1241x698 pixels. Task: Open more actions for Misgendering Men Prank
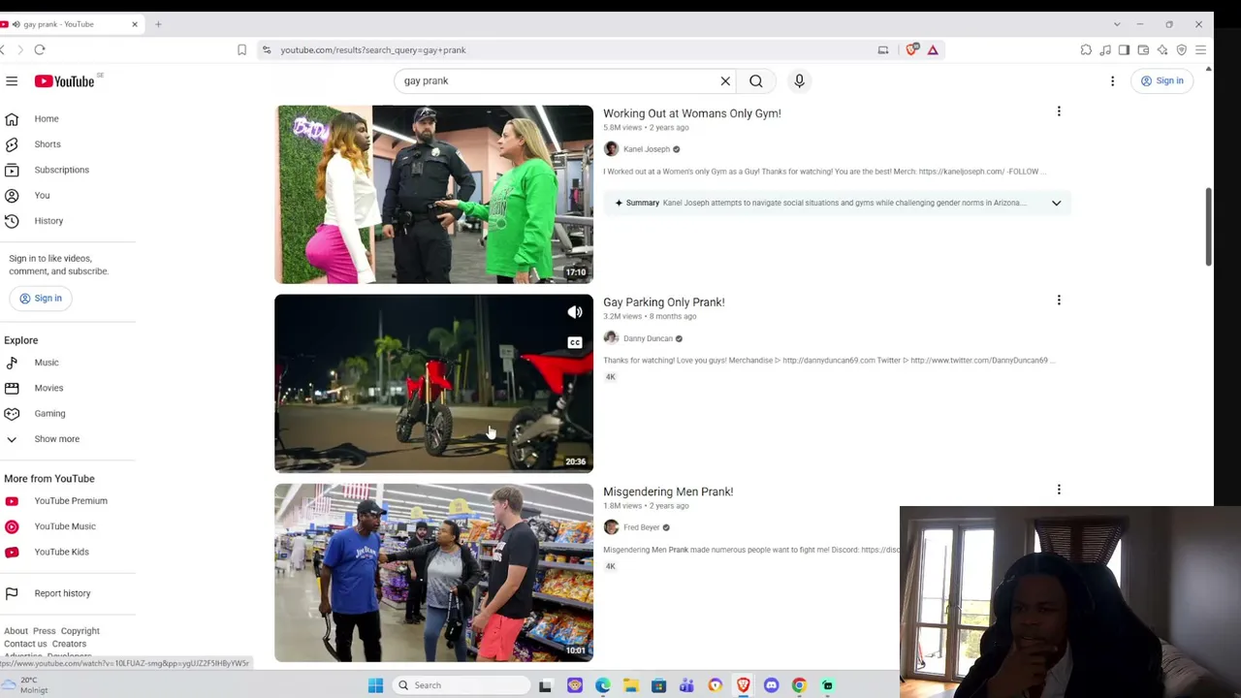click(1059, 490)
